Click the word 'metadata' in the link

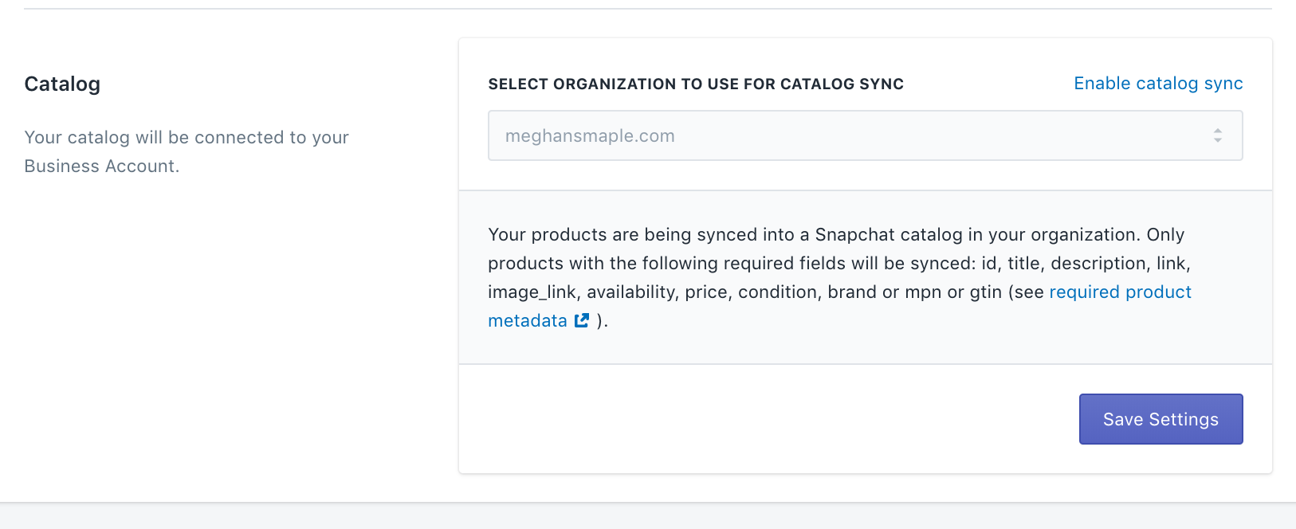(528, 321)
